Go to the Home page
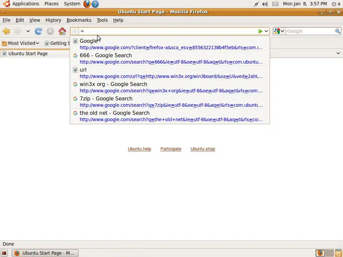 [62, 31]
